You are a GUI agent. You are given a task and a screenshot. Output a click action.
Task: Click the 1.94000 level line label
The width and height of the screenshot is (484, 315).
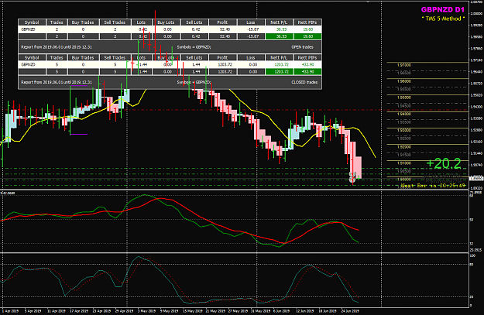[404, 114]
